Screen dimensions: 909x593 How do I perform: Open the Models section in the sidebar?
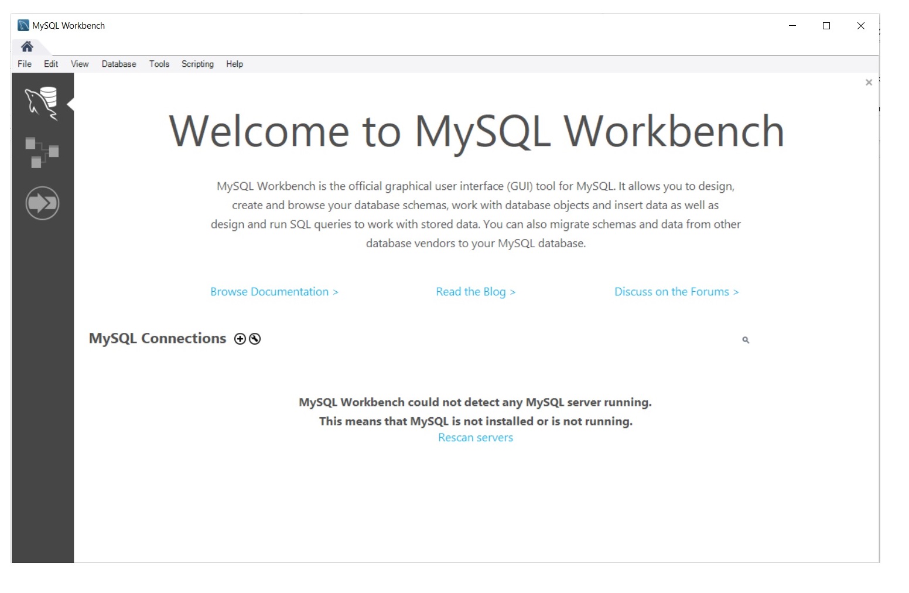42,152
